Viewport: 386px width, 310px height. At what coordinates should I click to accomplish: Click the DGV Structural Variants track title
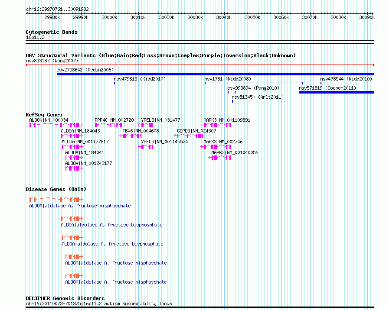coord(161,55)
